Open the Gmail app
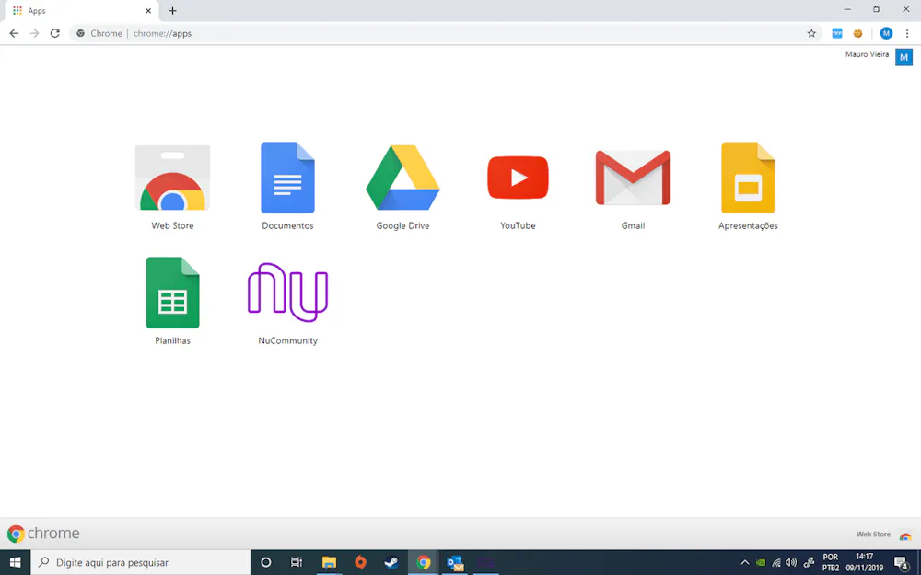Viewport: 921px width, 575px height. 633,178
